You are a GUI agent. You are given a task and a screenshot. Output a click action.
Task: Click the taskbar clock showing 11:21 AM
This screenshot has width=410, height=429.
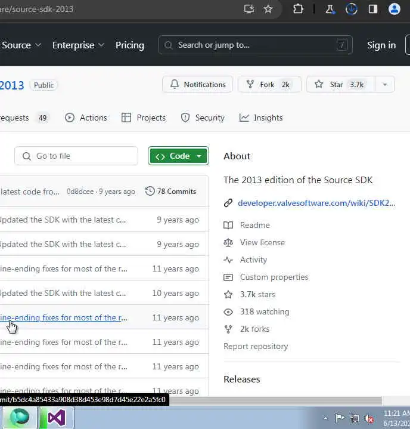[396, 418]
